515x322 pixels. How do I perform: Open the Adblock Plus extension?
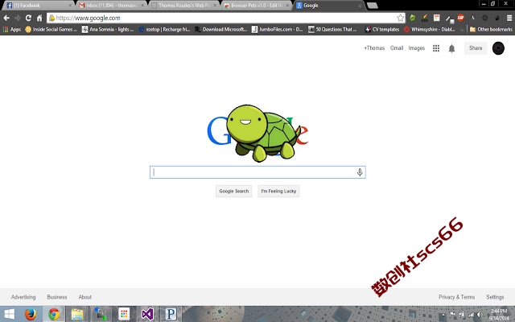pos(461,18)
